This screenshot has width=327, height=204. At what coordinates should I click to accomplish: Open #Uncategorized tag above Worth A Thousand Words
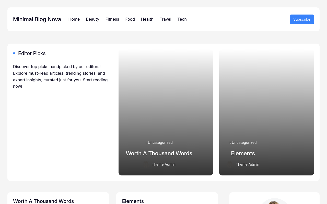[x=159, y=143]
